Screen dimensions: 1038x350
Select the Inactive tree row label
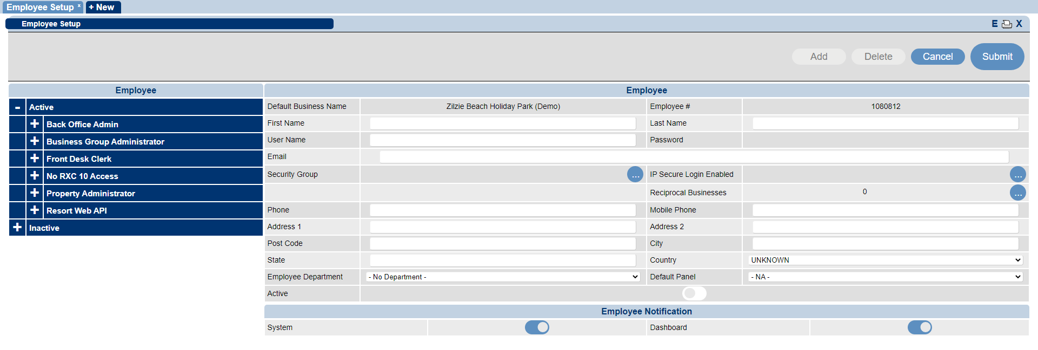point(44,228)
